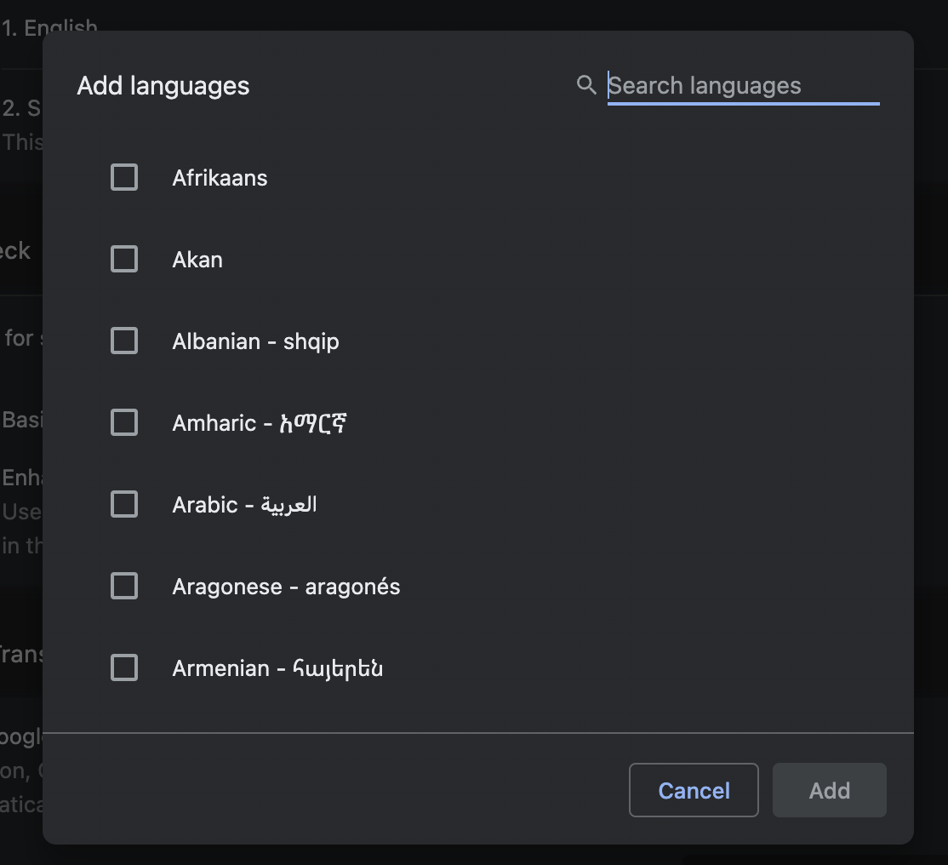The height and width of the screenshot is (865, 948).
Task: Toggle the Arabic checkbox
Action: point(124,505)
